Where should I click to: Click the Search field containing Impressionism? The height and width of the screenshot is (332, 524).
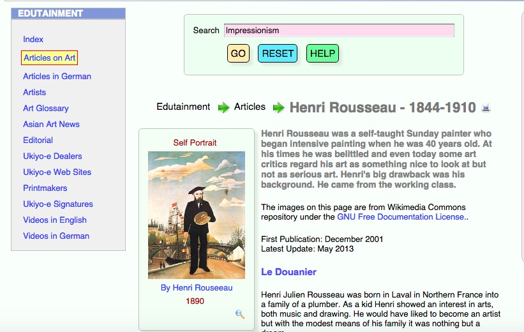[339, 31]
